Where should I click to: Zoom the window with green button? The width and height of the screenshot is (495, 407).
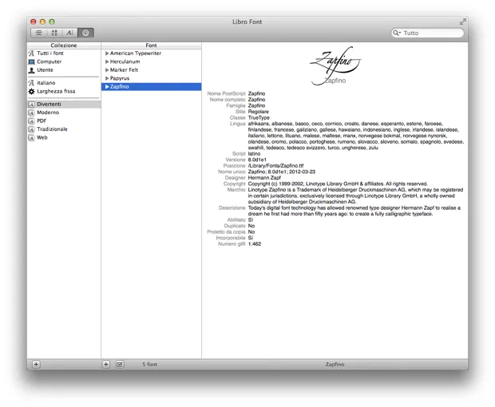click(52, 22)
